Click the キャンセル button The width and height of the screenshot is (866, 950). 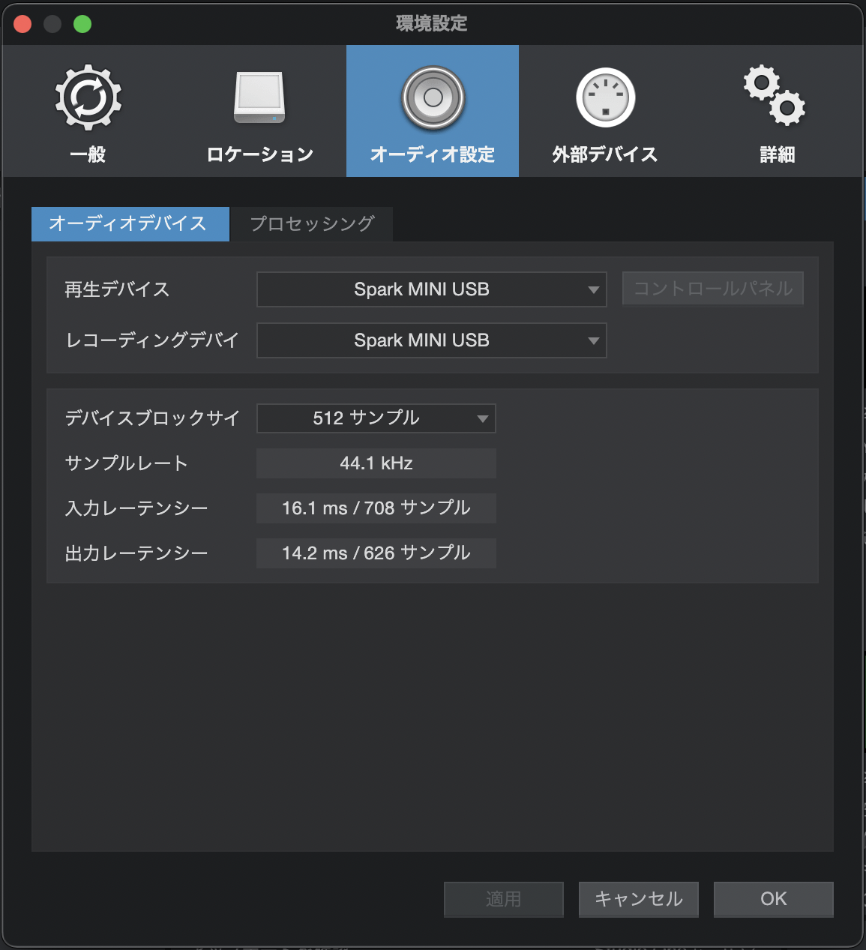638,899
